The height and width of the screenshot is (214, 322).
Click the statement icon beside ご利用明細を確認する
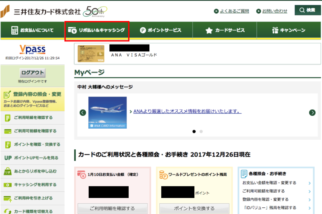(x=8, y=118)
